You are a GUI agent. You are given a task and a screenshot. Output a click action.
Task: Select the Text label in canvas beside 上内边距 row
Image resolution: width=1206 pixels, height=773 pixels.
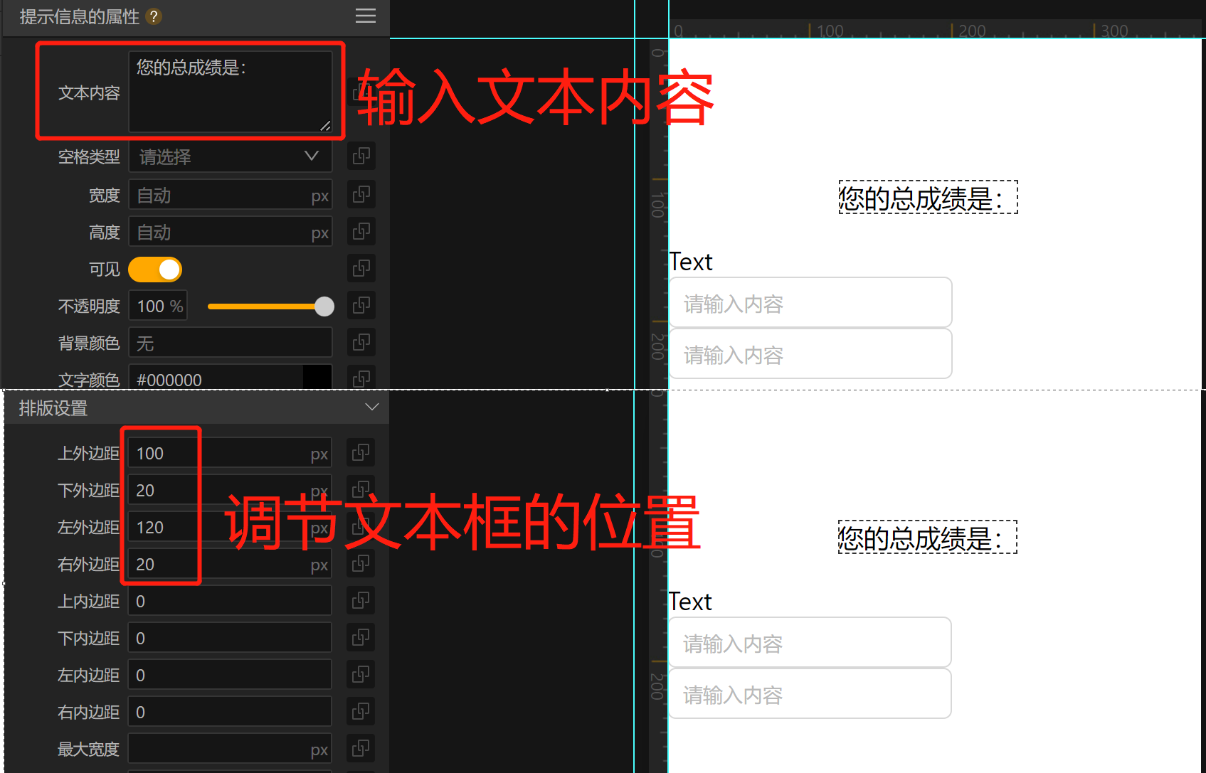pyautogui.click(x=690, y=602)
